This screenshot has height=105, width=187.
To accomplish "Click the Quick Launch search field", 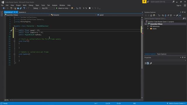I will (x=161, y=2).
